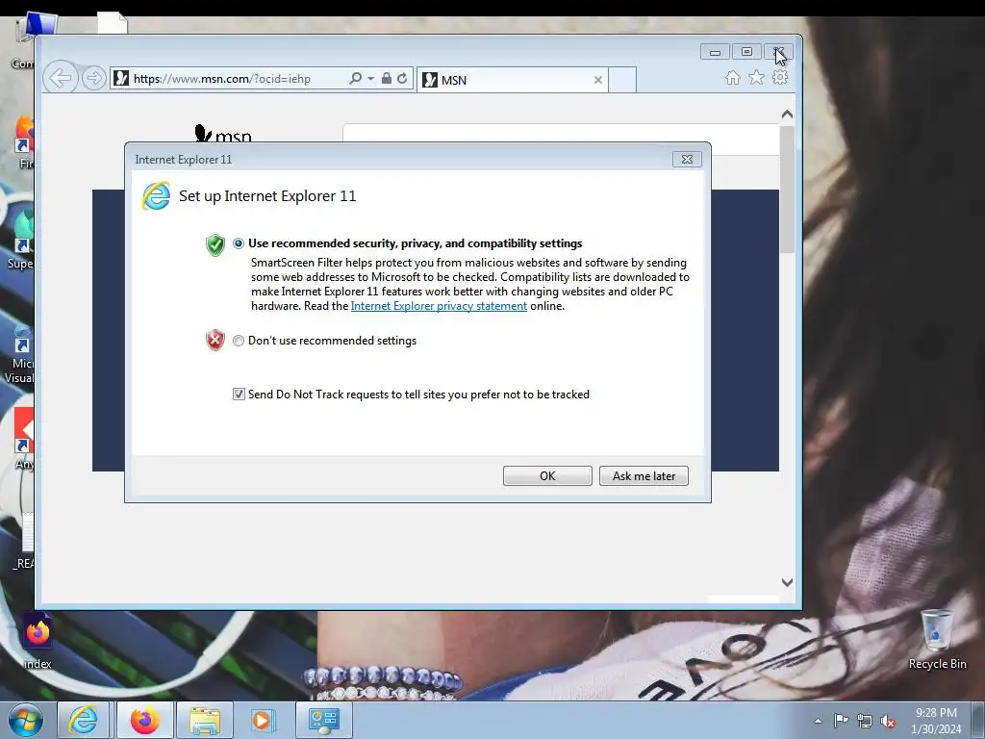Open Favorites star icon
This screenshot has width=985, height=739.
[756, 77]
